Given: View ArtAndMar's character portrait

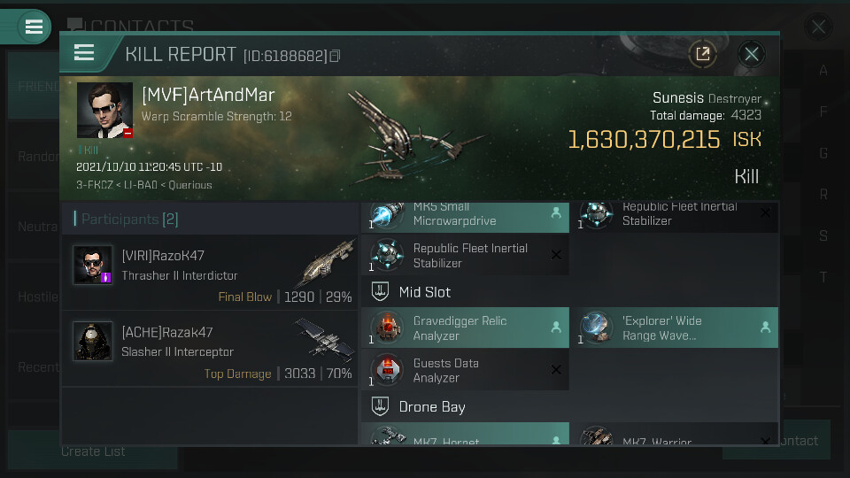Looking at the screenshot, I should point(104,110).
